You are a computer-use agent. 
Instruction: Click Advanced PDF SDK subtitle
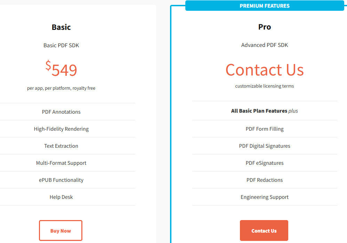tap(265, 45)
